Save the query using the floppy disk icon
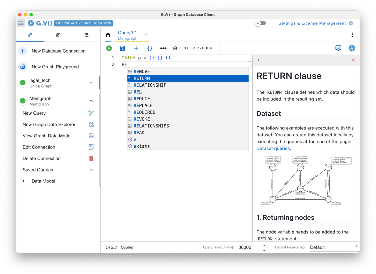Viewport: 376px width, 274px height. (x=123, y=48)
